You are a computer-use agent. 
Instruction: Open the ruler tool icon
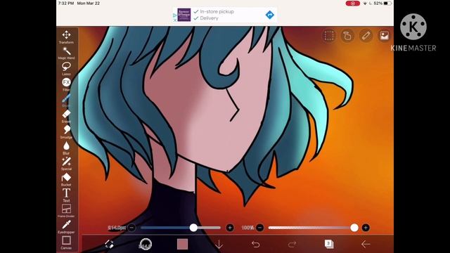click(x=366, y=36)
